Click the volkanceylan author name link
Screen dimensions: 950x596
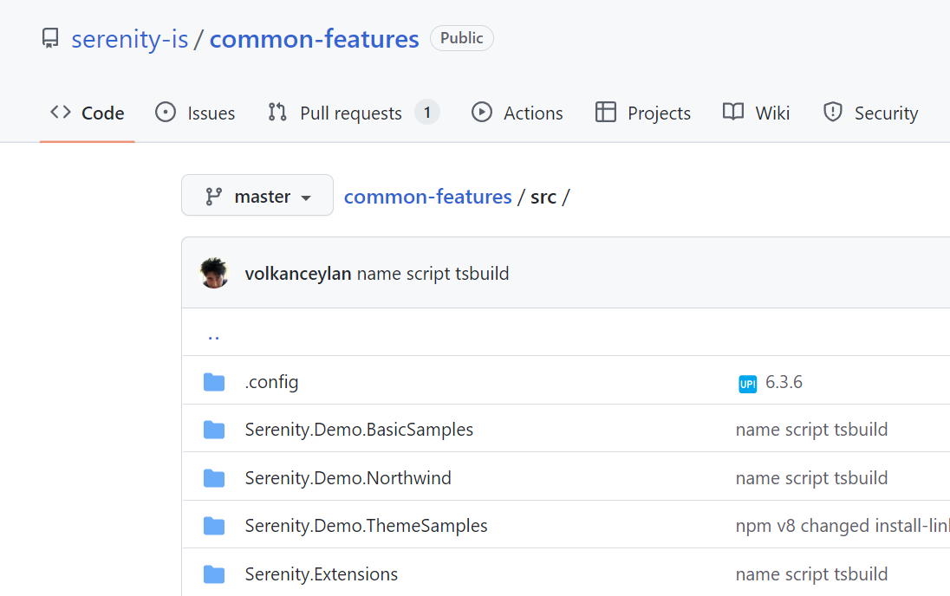coord(298,274)
